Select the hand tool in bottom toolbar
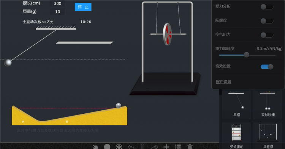Image resolution: width=285 pixels, height=149 pixels. pyautogui.click(x=95, y=147)
